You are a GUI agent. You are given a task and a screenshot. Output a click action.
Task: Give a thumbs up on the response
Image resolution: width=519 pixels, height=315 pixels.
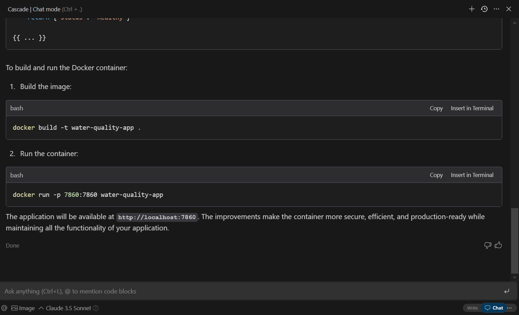pos(498,245)
